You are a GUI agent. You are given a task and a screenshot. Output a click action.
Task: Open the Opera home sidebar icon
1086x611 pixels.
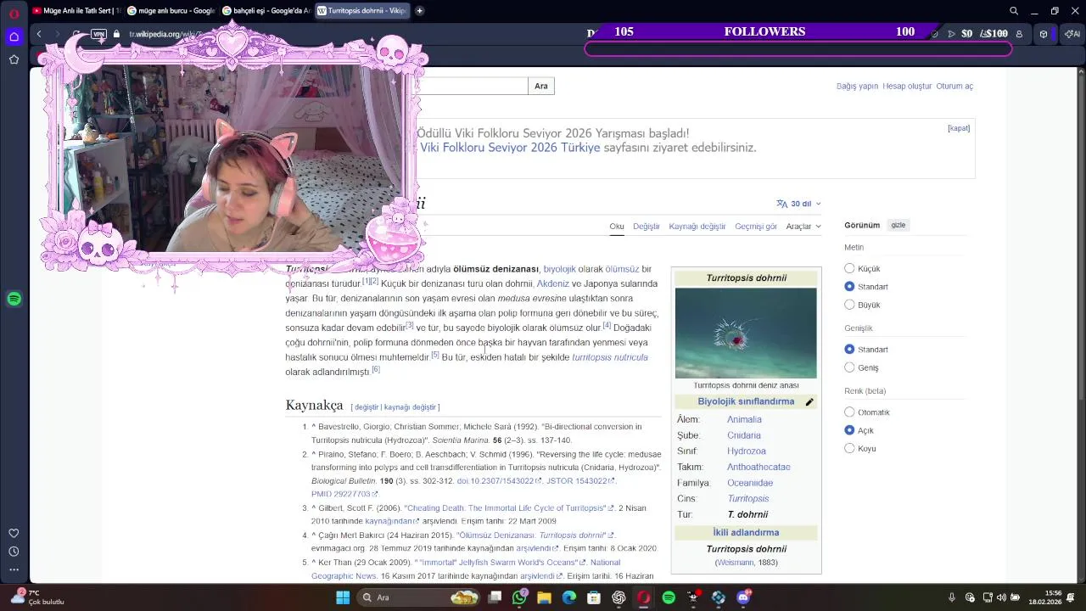click(14, 36)
